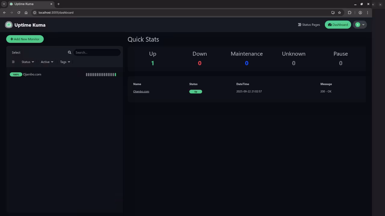
Task: Click the browser forward arrow
Action: (12, 13)
